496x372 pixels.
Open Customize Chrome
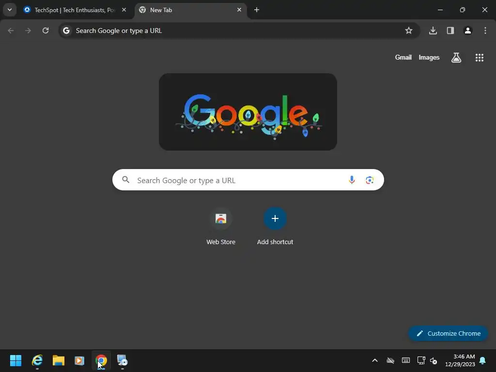click(x=448, y=333)
